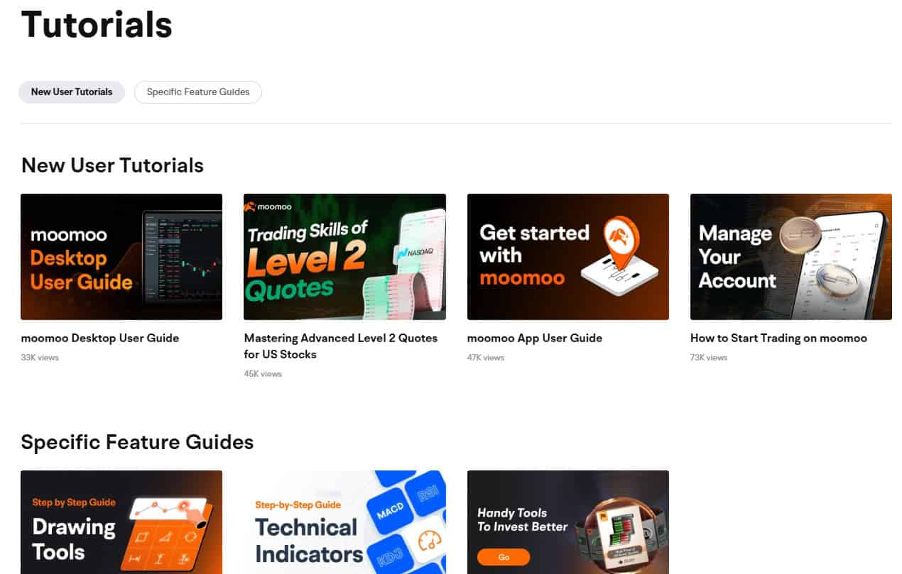
Task: Open the Level 2 Quotes tutorial thumbnail
Action: [344, 257]
